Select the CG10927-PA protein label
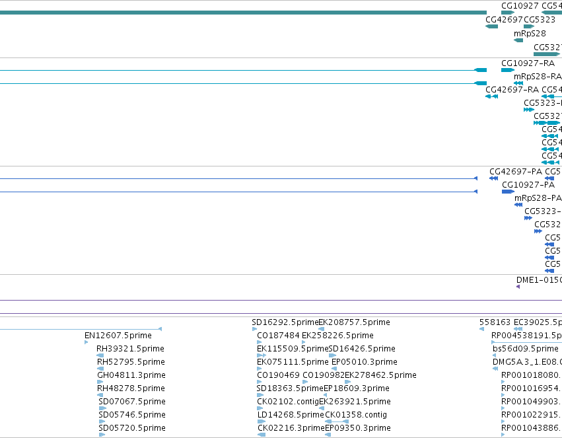562x438 pixels. pos(528,185)
